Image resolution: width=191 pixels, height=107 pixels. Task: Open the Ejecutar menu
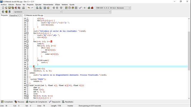tap(38, 4)
